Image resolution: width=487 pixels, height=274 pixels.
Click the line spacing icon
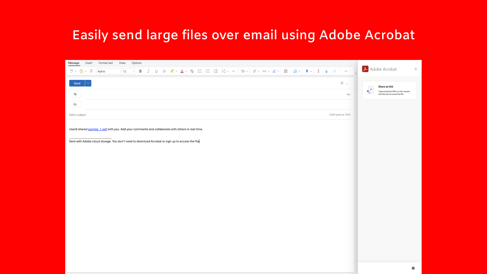point(224,71)
